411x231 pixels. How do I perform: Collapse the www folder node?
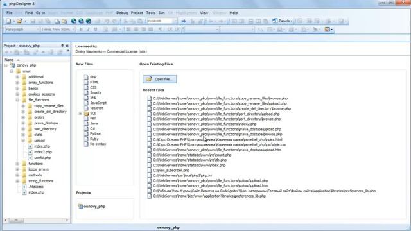12,71
